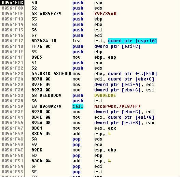The height and width of the screenshot is (177, 180).
Task: Click address 00561F47
Action: [x=12, y=128]
